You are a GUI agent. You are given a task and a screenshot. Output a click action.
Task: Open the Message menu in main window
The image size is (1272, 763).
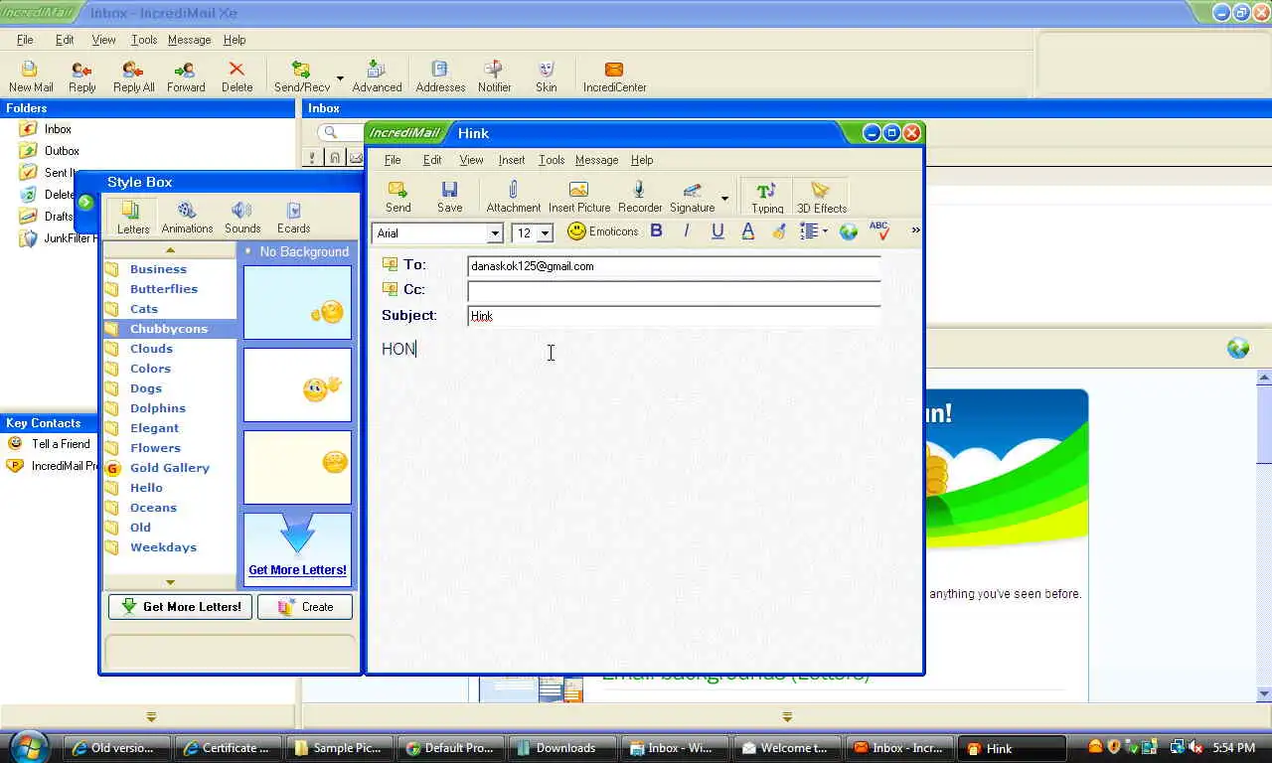coord(189,40)
